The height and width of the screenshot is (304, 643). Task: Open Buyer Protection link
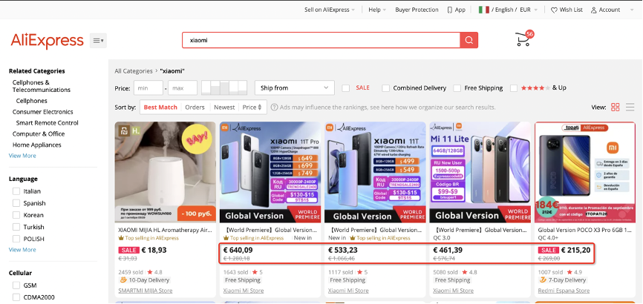(x=417, y=10)
